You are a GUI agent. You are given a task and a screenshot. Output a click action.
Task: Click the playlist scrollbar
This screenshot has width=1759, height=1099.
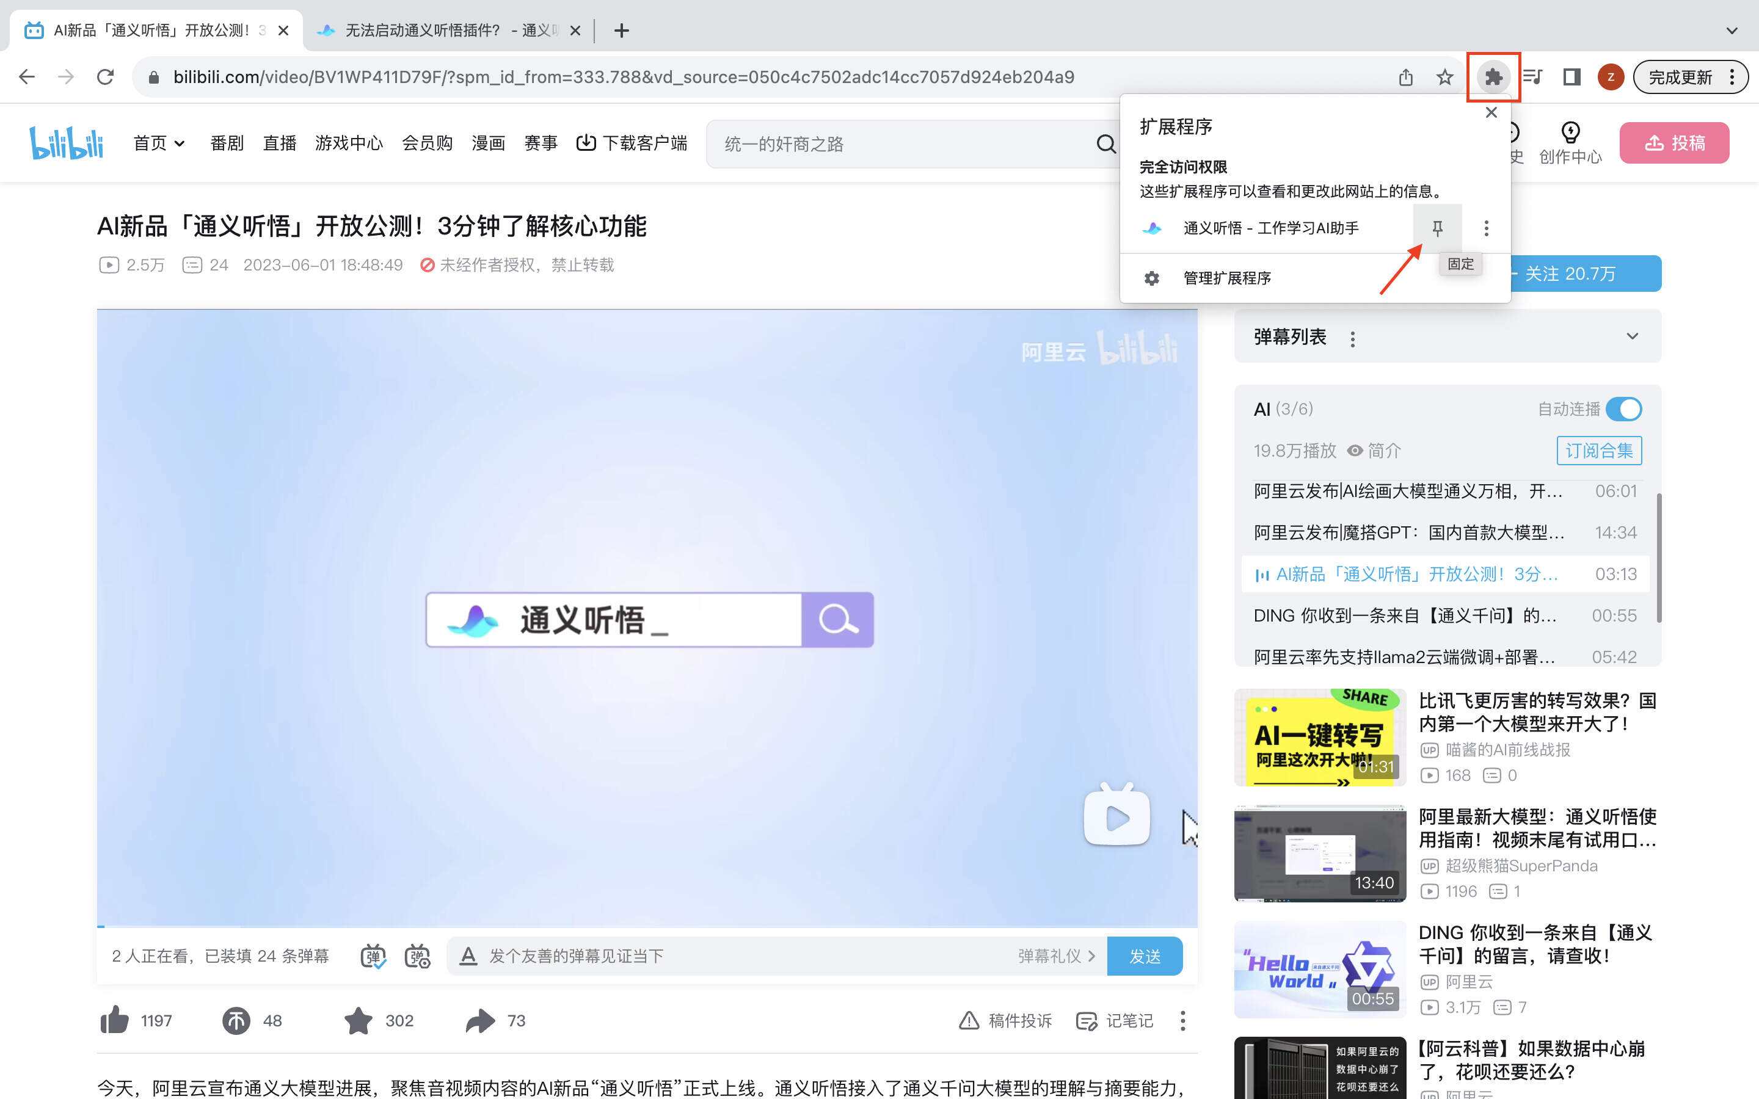[x=1659, y=557]
